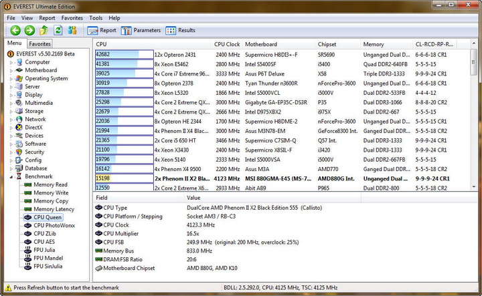
Task: Show the Results toolbar button
Action: click(x=181, y=30)
